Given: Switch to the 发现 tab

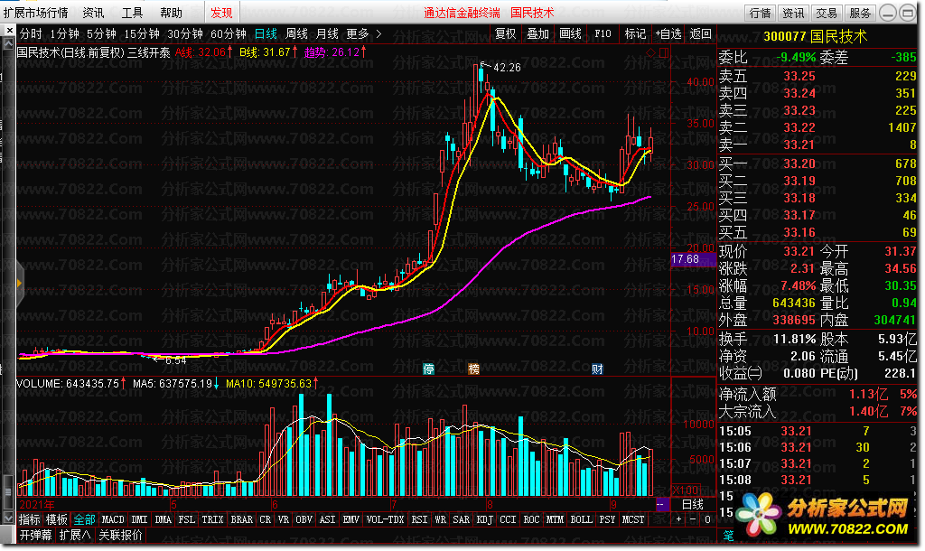Looking at the screenshot, I should tap(222, 13).
